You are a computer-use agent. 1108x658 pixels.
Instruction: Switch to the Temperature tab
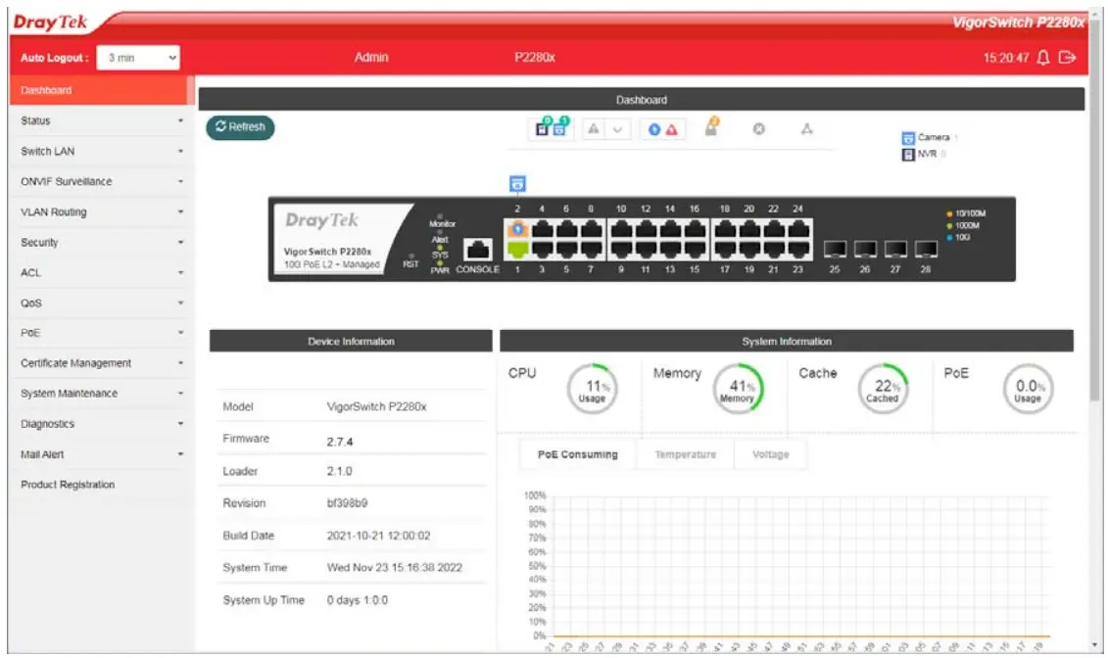(685, 454)
